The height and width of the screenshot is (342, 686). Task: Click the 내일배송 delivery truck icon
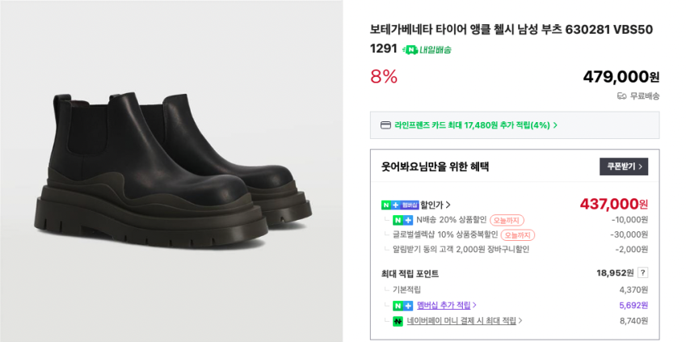coord(410,50)
